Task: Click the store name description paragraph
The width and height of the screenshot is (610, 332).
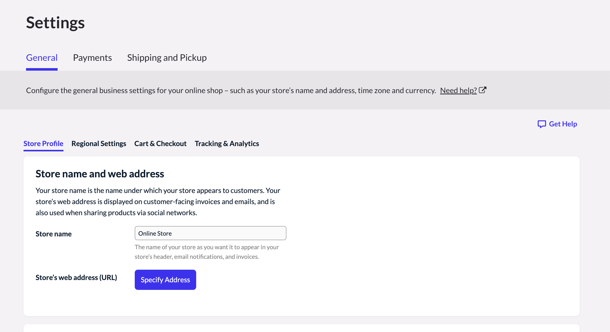Action: click(158, 202)
